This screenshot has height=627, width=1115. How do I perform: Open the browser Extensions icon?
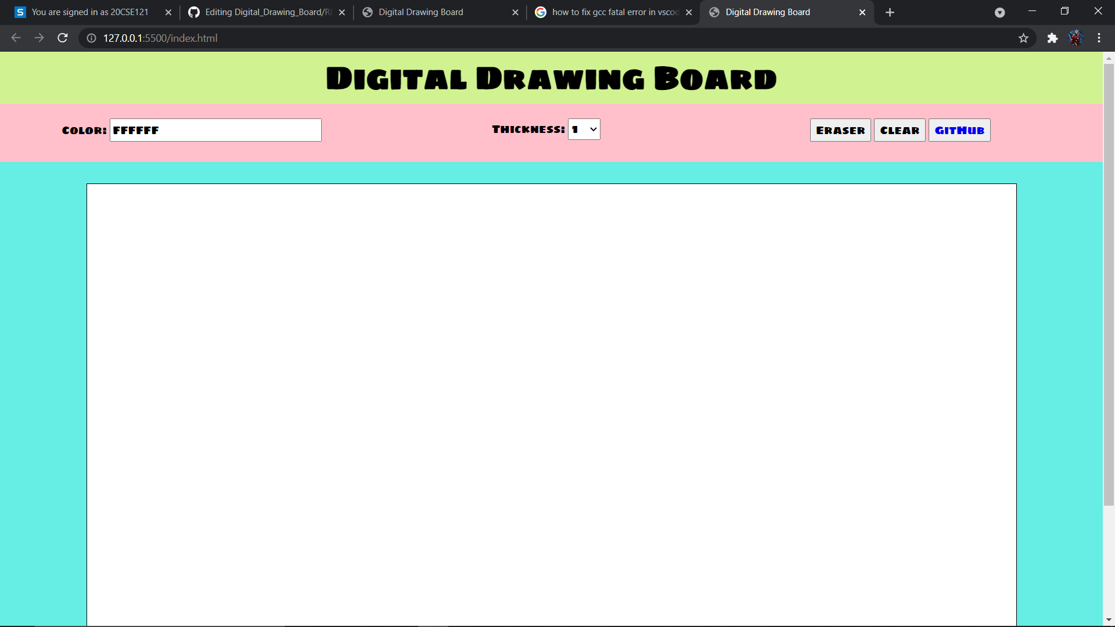pyautogui.click(x=1053, y=38)
